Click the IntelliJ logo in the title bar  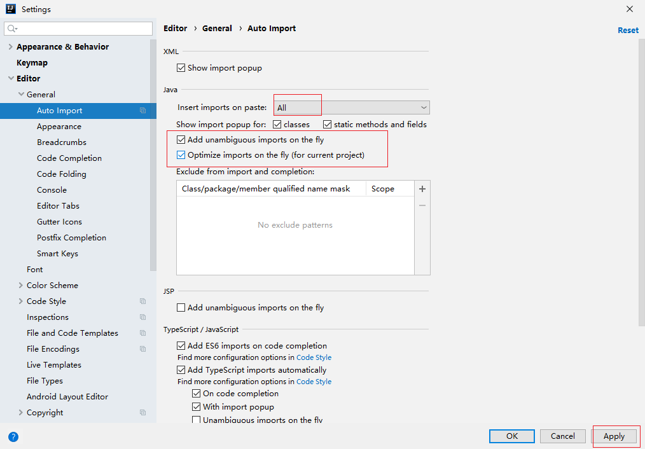click(x=11, y=9)
